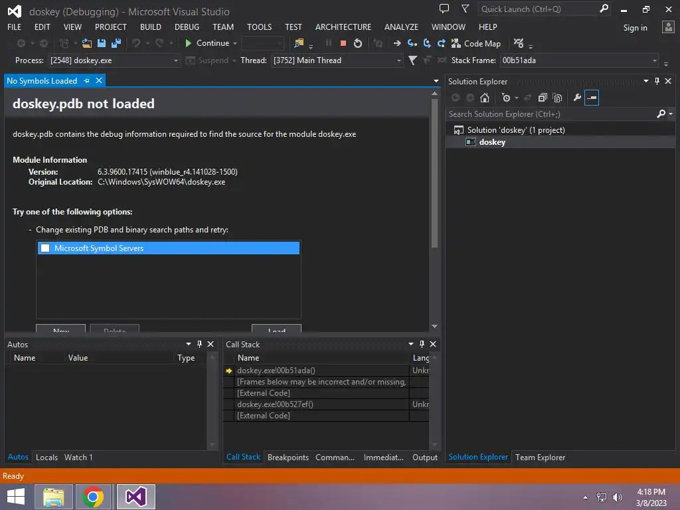
Task: Click the thread filter funnel icon
Action: pos(412,60)
